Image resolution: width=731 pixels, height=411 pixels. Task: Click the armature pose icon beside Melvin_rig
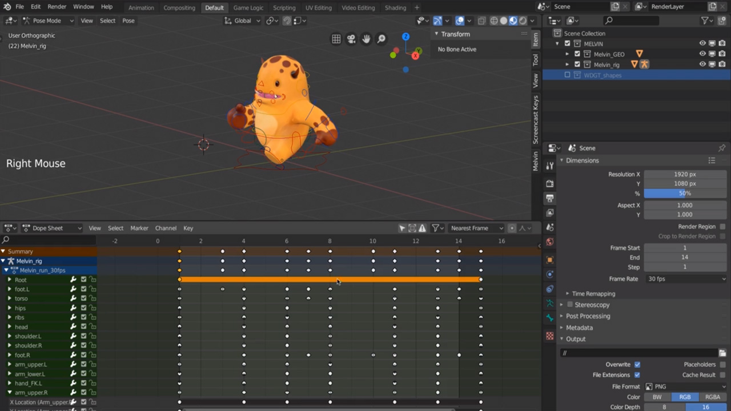point(644,65)
